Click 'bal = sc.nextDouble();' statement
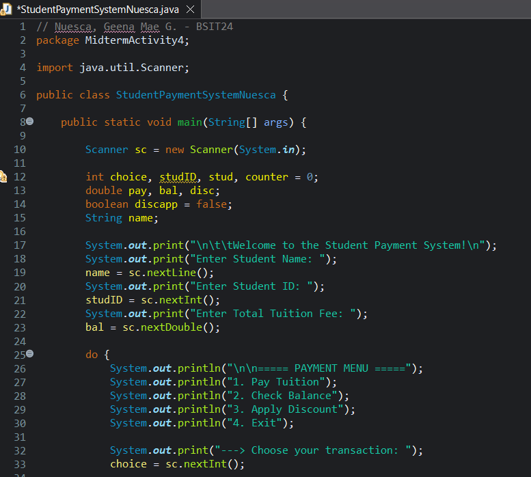The height and width of the screenshot is (477, 531). 152,327
